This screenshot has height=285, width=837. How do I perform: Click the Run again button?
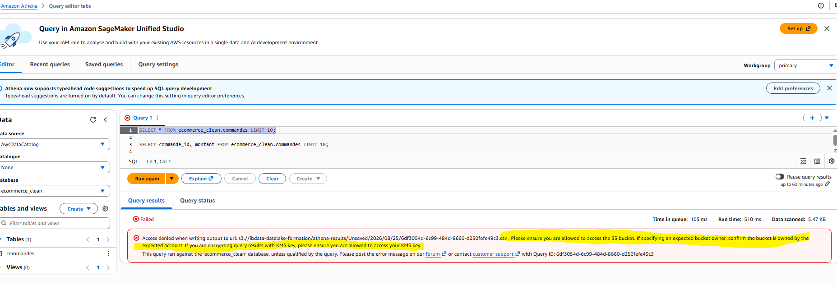[147, 179]
